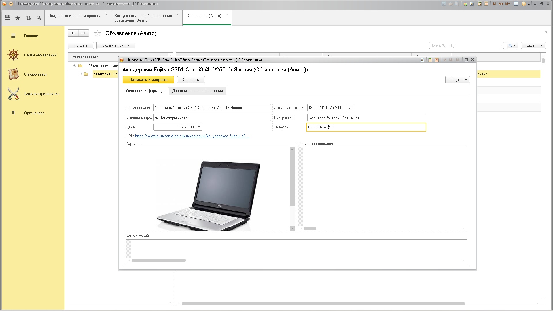Click the Комментарий horizontal scrollbar thumb
Viewport: 553px width, 311px height.
click(159, 260)
